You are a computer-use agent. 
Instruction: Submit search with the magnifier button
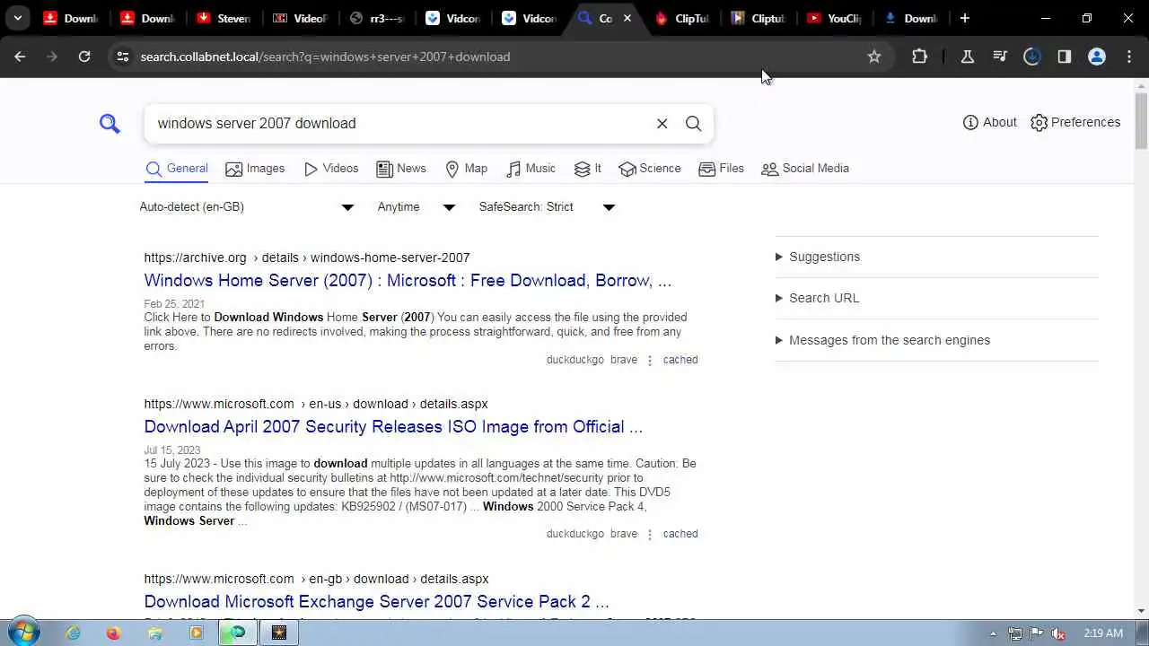coord(693,123)
